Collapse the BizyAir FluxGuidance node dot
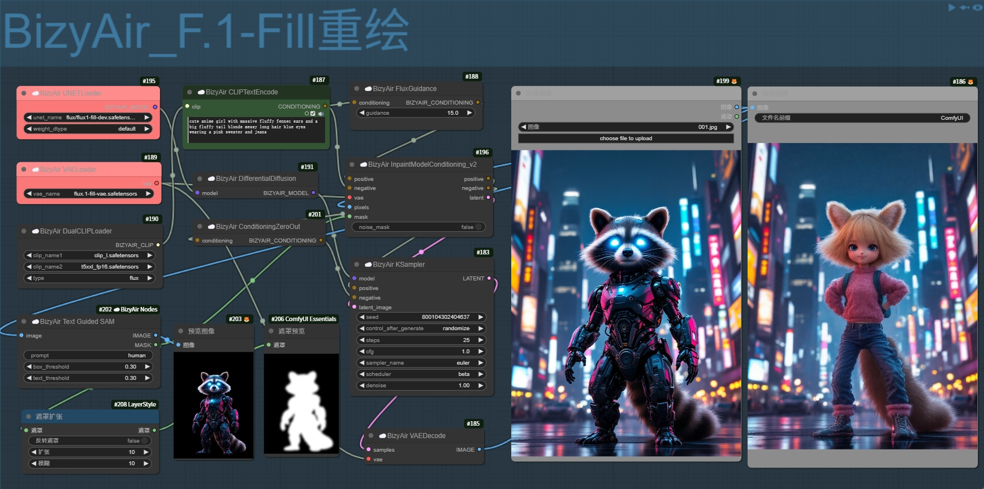The image size is (984, 489). [357, 89]
